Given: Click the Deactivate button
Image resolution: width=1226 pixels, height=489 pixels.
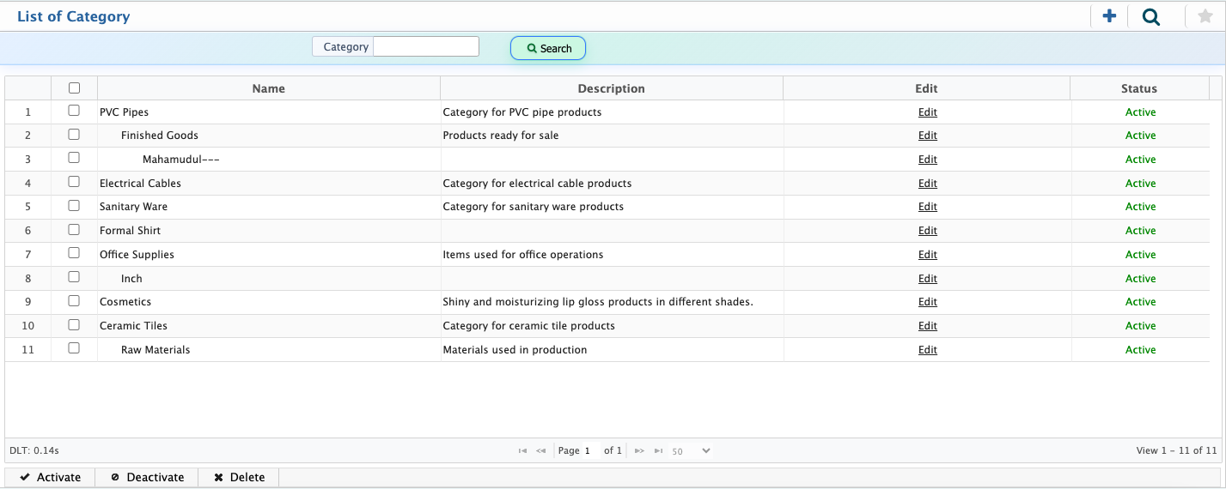Looking at the screenshot, I should click(x=147, y=477).
